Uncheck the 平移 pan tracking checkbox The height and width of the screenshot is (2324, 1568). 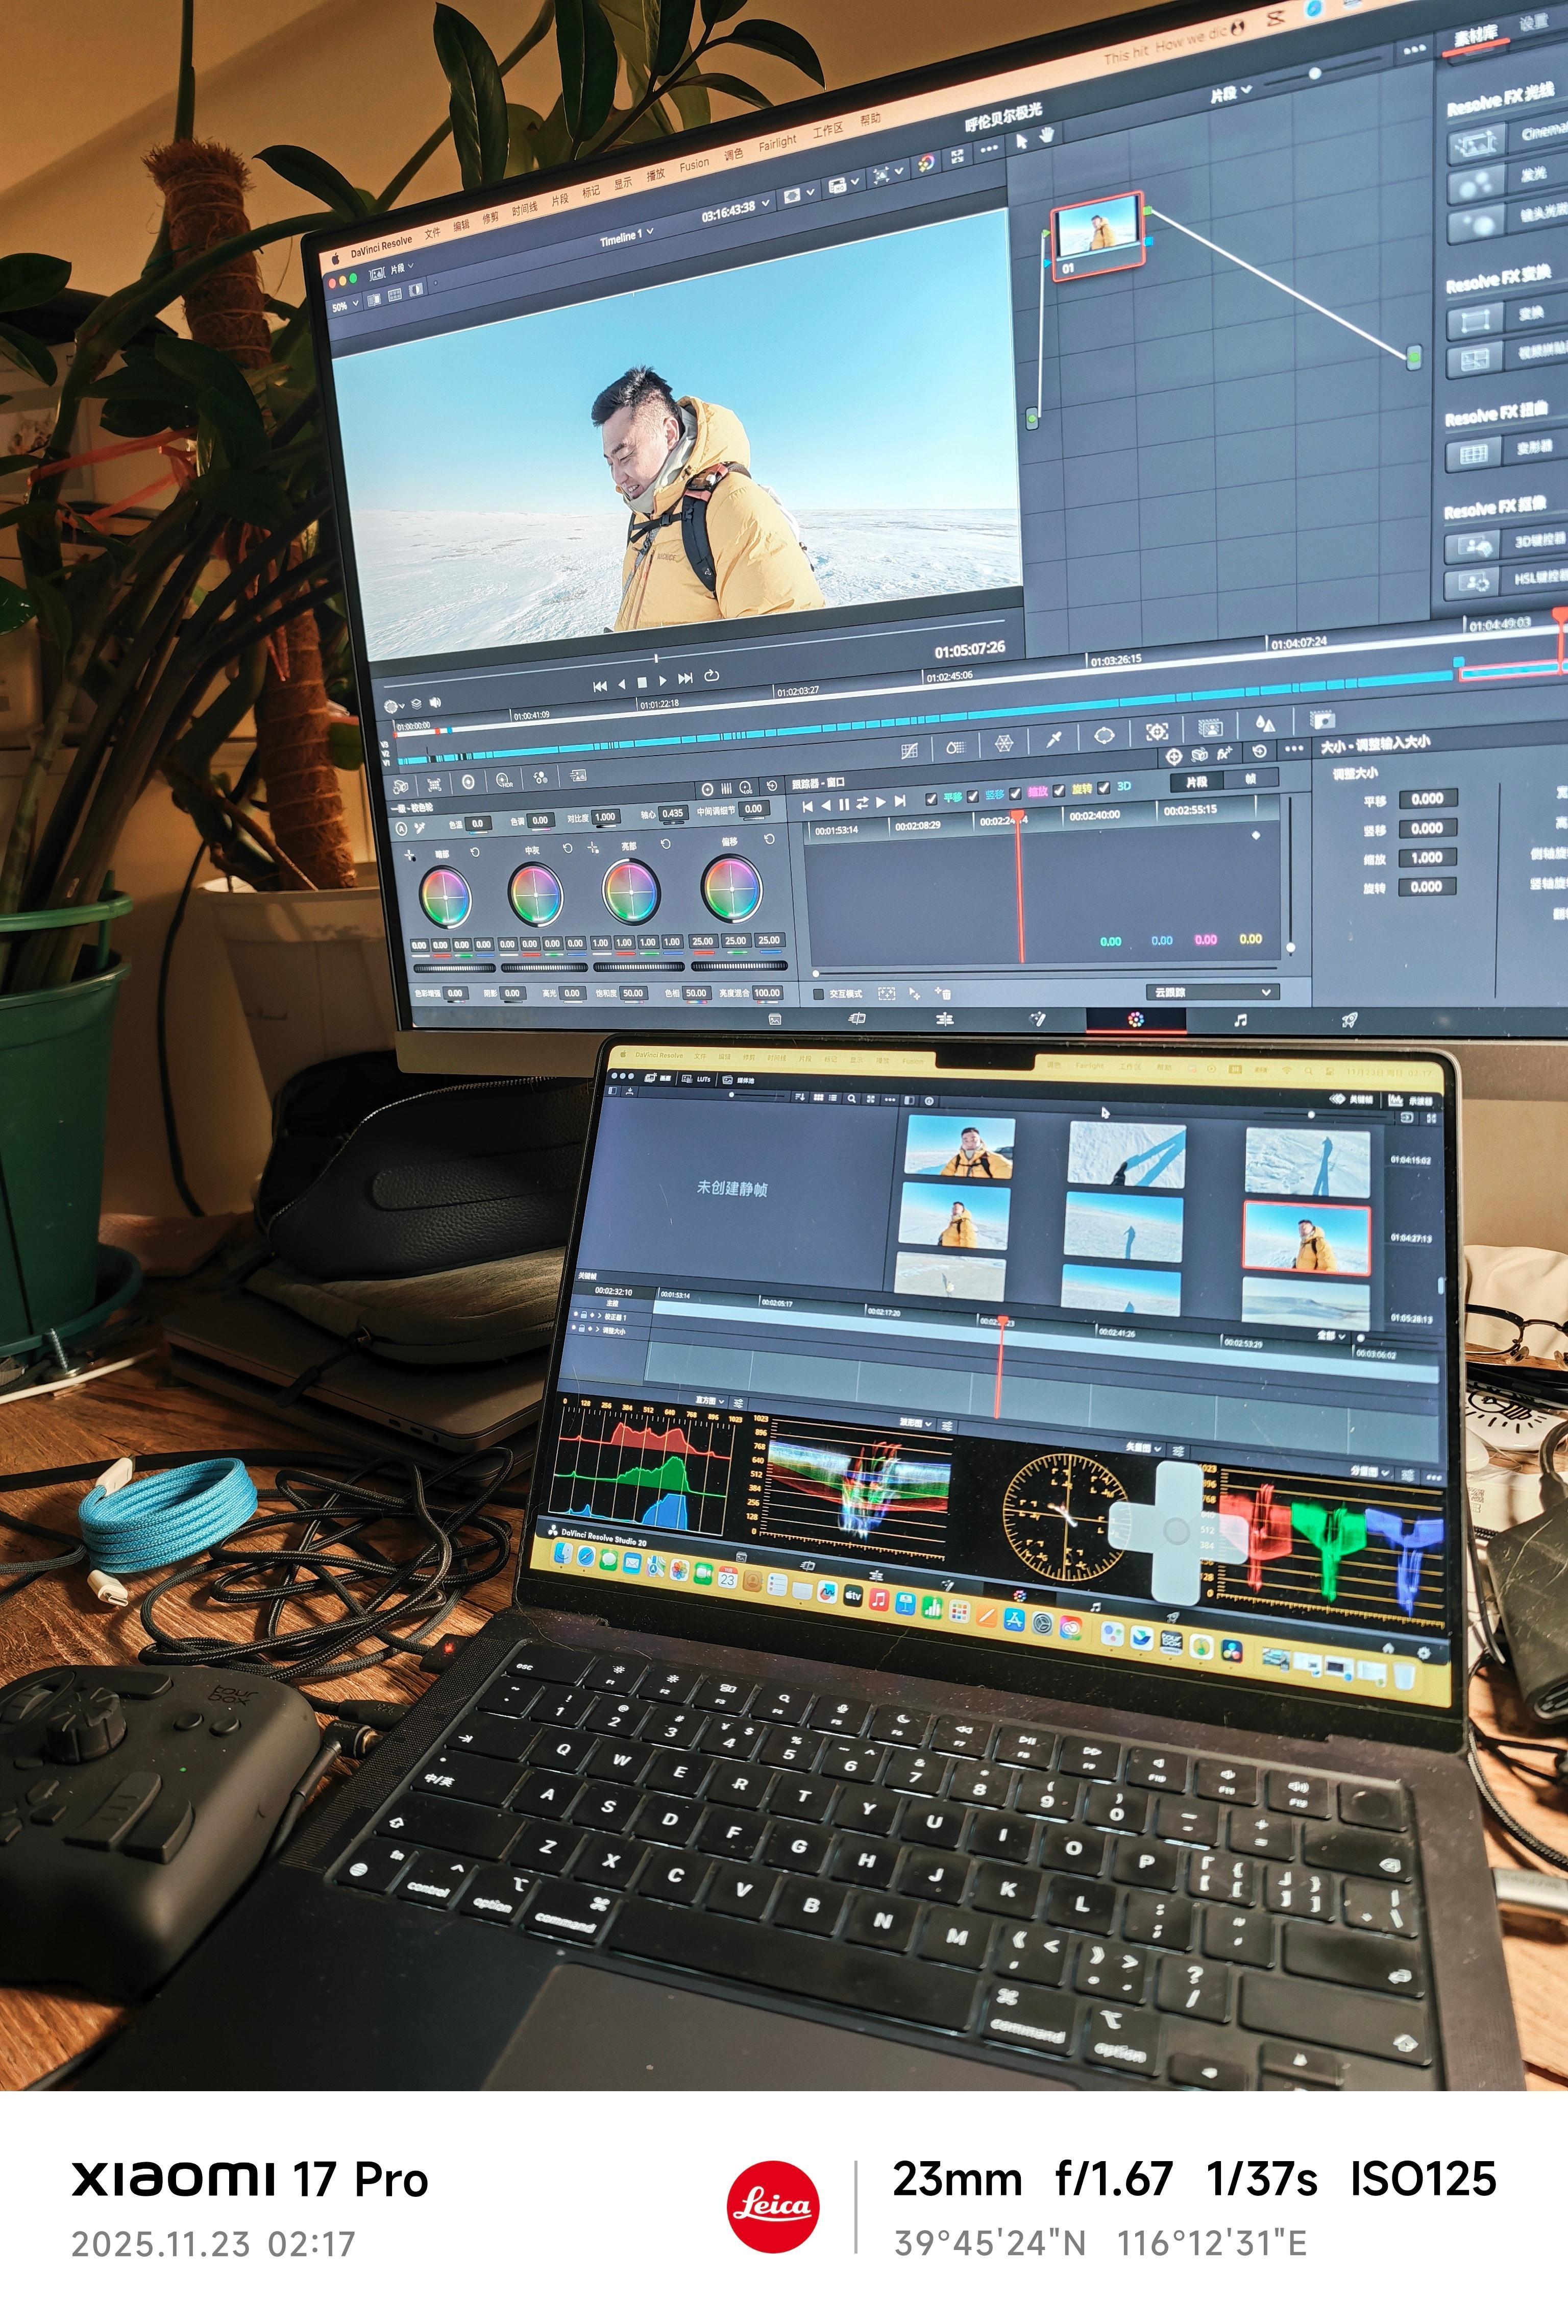(932, 798)
